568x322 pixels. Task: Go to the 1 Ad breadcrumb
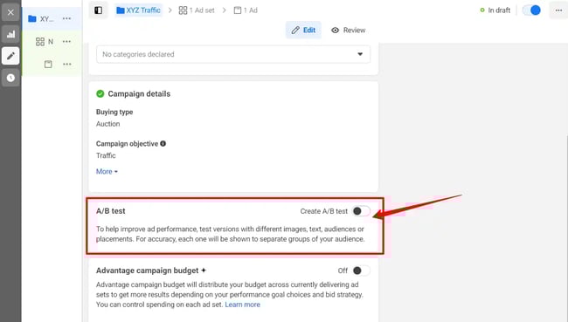point(246,10)
